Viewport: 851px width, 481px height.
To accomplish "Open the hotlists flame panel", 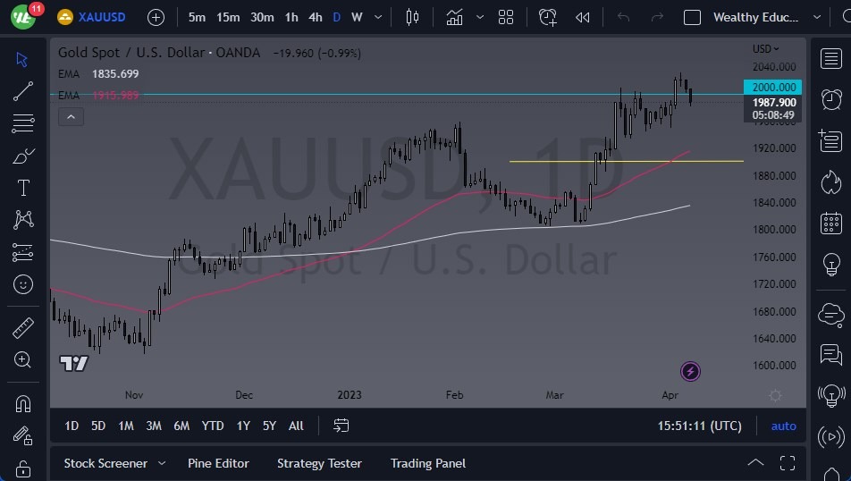I will point(831,182).
